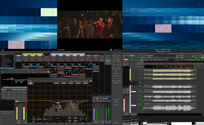
Task: Click the blue Fader processor in first mixer strip
Action: 19,61
